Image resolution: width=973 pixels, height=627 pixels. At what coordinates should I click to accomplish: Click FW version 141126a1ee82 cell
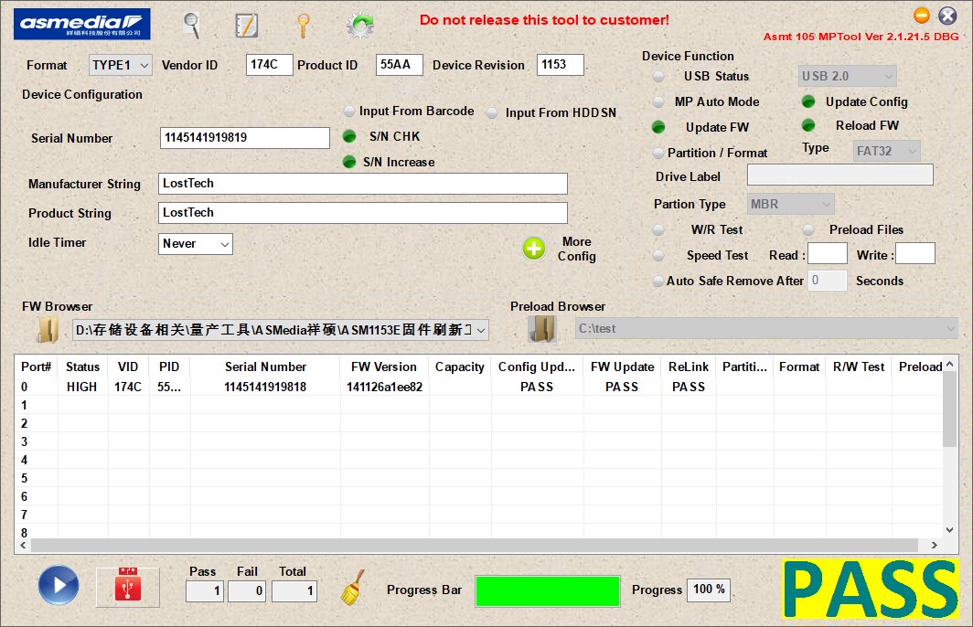(385, 387)
